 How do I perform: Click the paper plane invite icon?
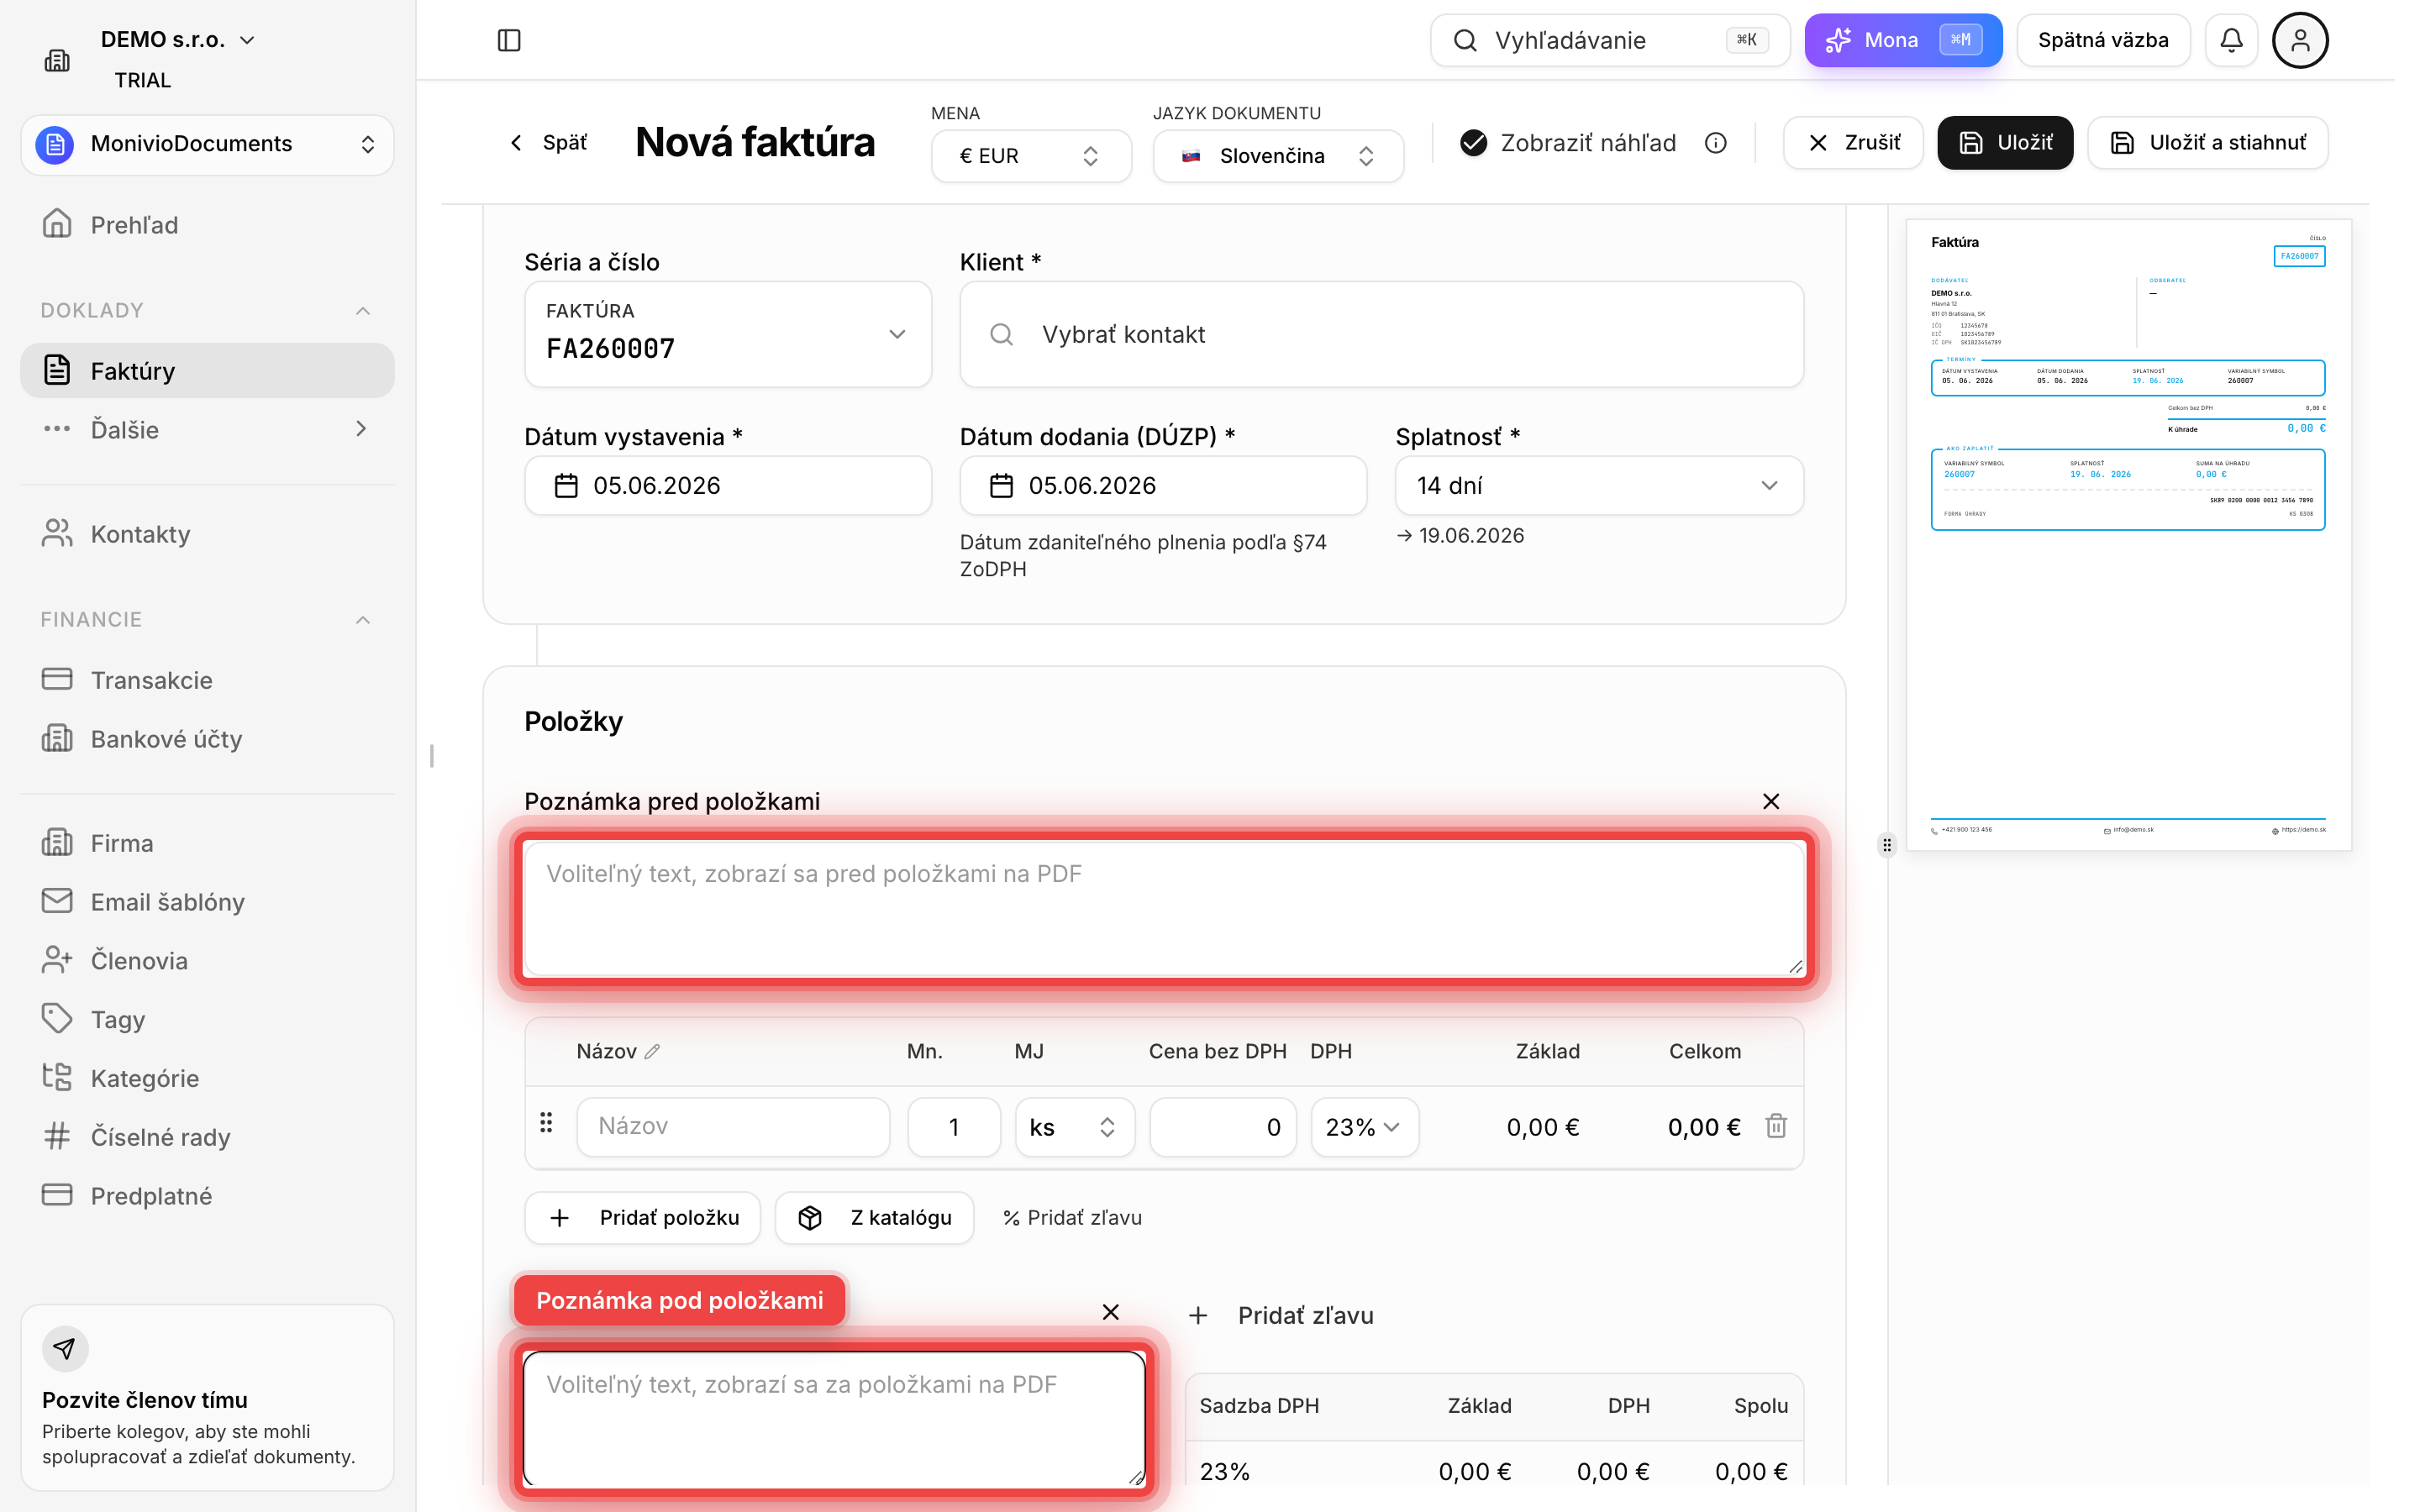click(x=65, y=1348)
